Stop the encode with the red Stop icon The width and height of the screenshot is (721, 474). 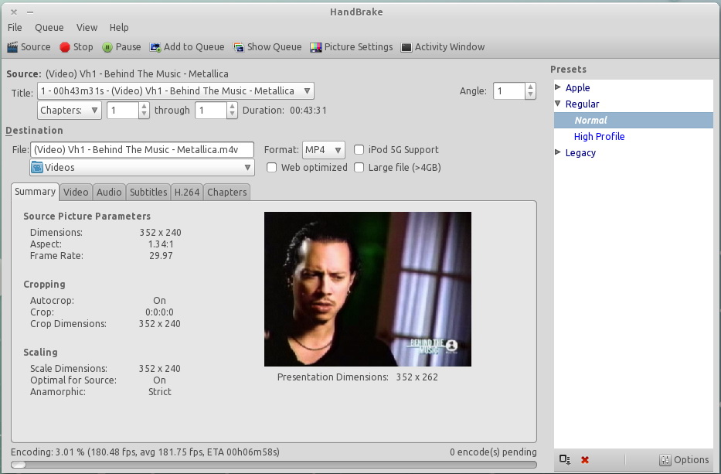65,47
